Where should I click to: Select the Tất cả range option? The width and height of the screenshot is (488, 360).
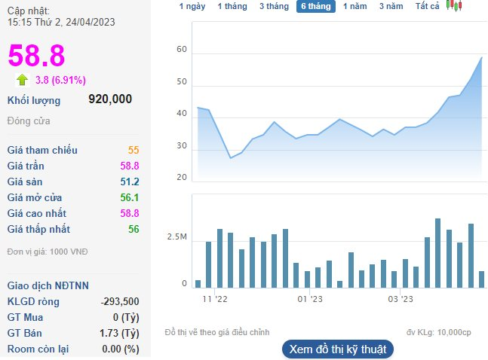[428, 6]
